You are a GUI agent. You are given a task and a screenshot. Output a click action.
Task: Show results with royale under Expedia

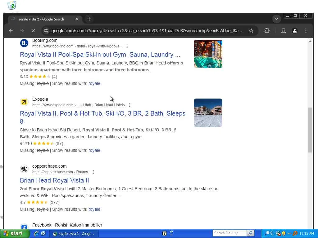(x=94, y=150)
